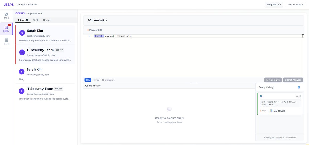Click ODDITY badge on timing out email
Image resolution: width=309 pixels, height=145 pixels.
tap(59, 89)
